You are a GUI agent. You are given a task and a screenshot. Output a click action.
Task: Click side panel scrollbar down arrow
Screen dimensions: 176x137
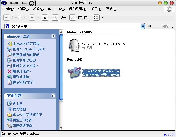[61, 128]
